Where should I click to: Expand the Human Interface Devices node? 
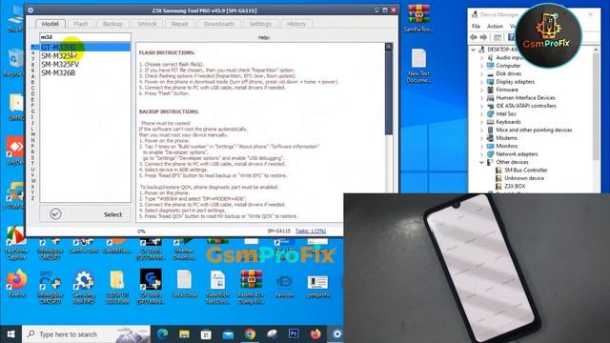coord(481,98)
